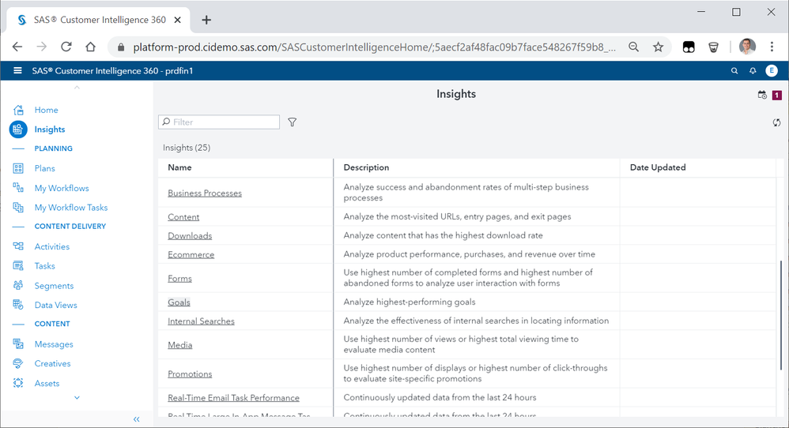Go to Plans in the sidebar

point(44,168)
